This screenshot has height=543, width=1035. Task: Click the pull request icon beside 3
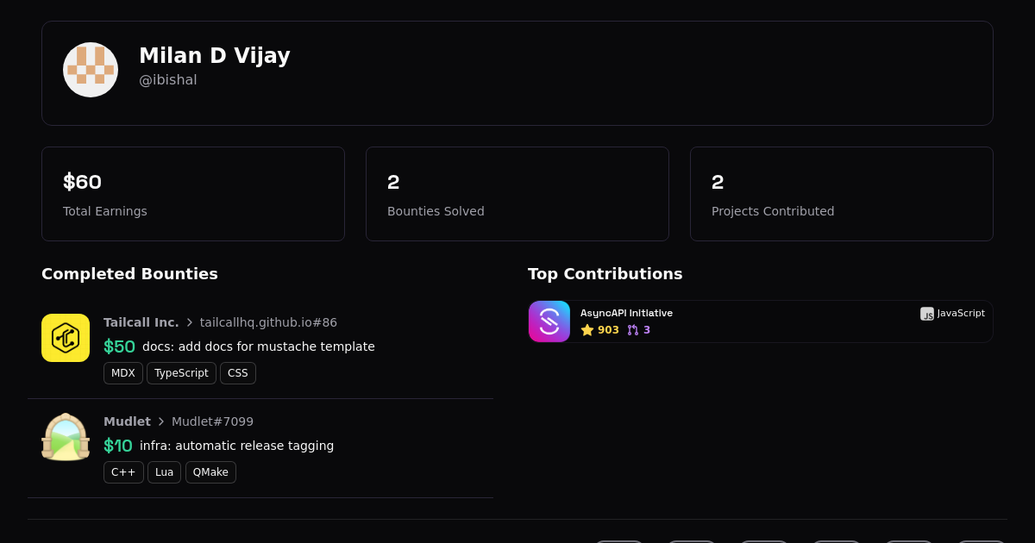[x=633, y=330]
